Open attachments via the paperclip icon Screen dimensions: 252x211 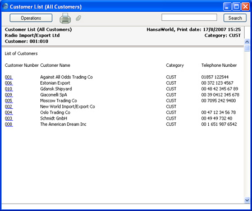79,18
